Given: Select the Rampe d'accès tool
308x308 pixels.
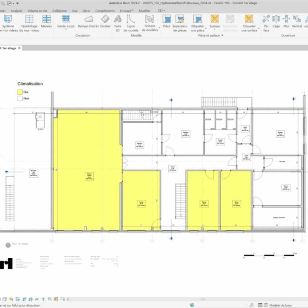Looking at the screenshot, I should pos(88,22).
